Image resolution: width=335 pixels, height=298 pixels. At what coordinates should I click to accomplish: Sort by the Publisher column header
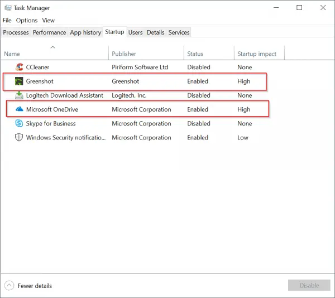pos(124,54)
